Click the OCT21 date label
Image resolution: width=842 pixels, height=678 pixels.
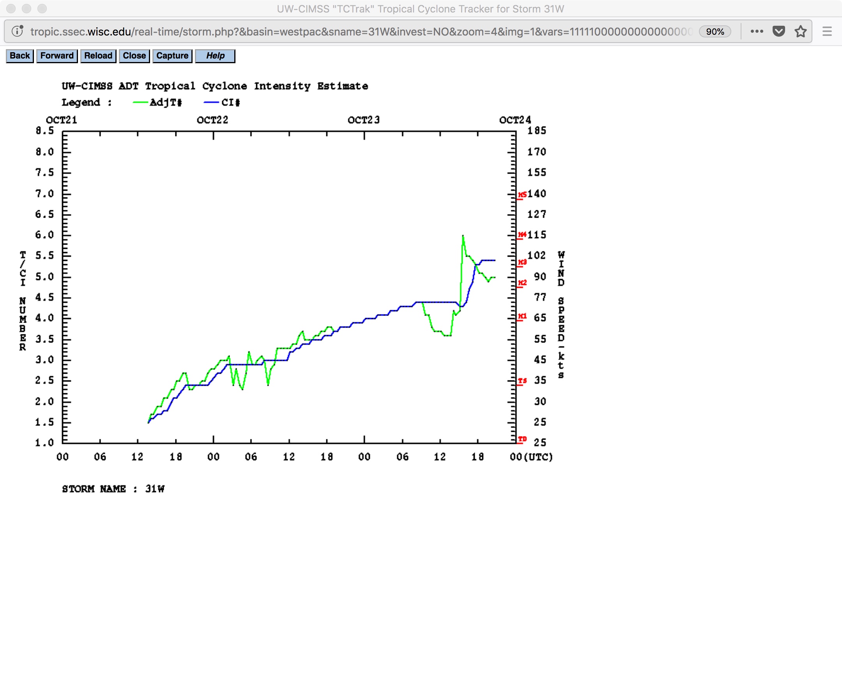pyautogui.click(x=62, y=120)
